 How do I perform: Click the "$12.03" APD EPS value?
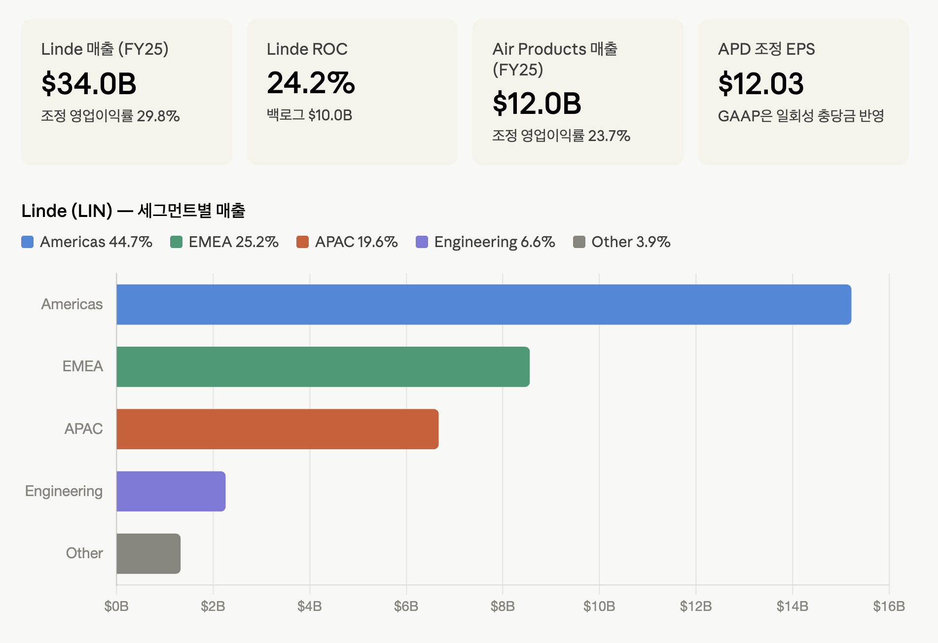pos(761,83)
